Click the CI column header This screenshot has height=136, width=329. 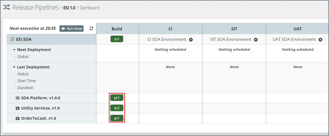[170, 29]
